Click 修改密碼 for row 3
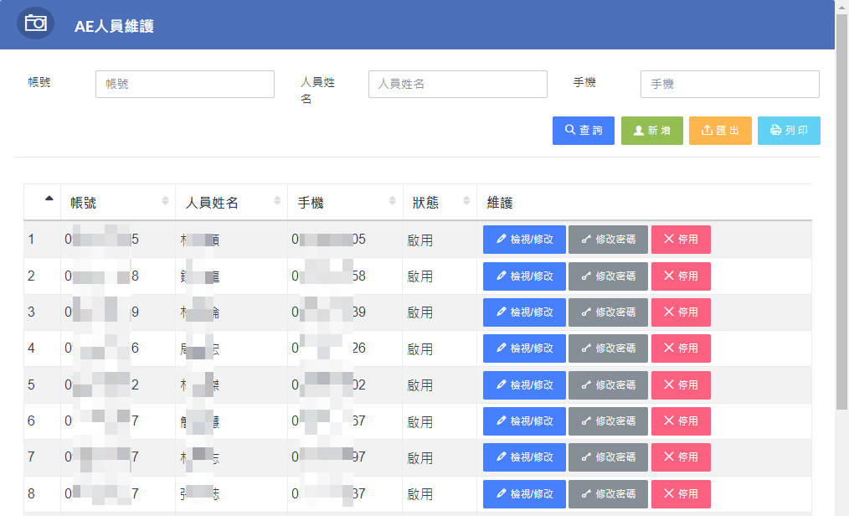The image size is (849, 516). (x=608, y=312)
